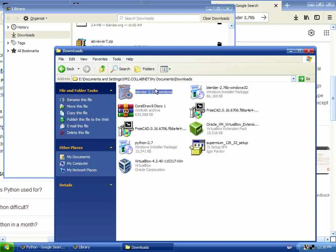Select blender-2.76b-windows32 installer icon
The height and width of the screenshot is (252, 336).
197,92
